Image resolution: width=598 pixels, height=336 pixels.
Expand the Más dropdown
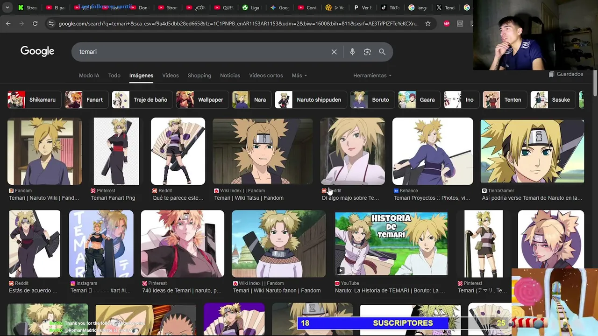pos(299,76)
